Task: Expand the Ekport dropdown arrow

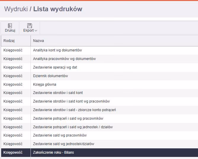Action: 36,31
